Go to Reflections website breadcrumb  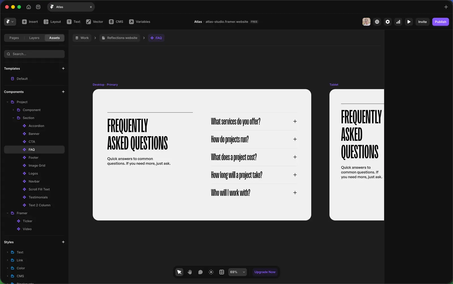[x=119, y=38]
